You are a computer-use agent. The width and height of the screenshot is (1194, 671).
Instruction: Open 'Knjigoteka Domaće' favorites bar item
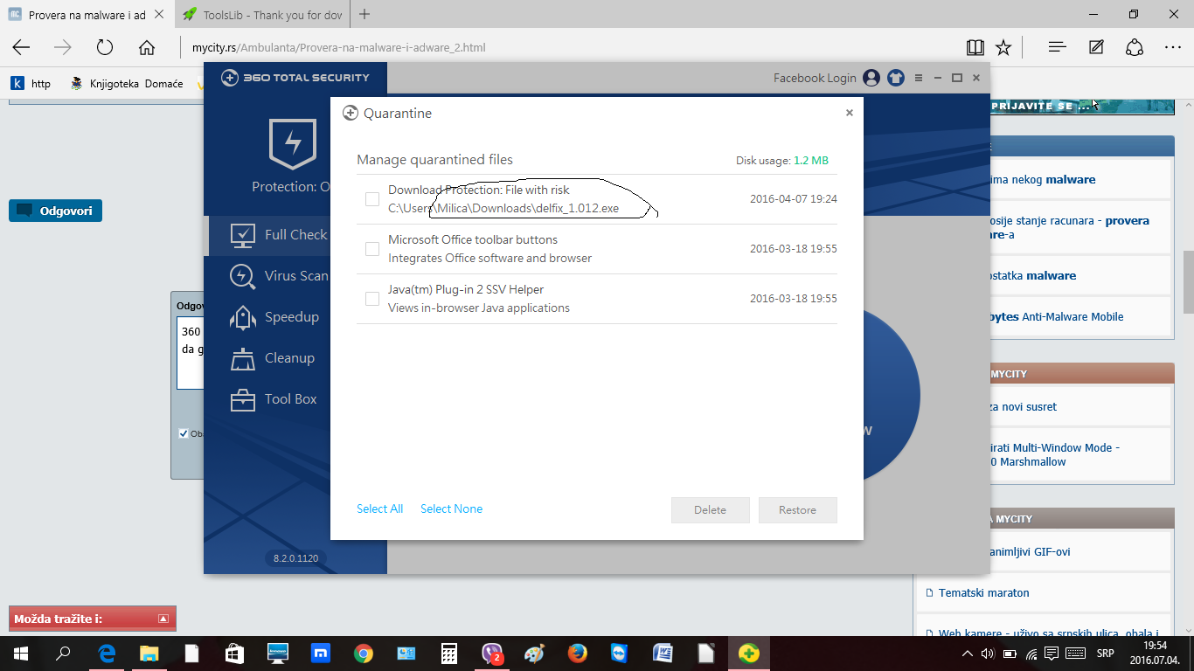click(128, 84)
